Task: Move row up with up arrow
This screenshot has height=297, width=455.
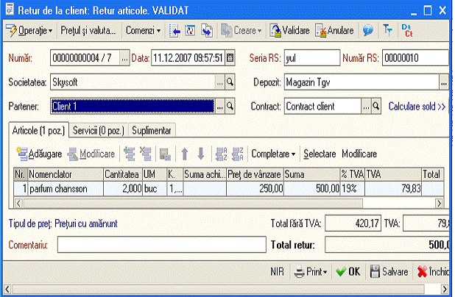Action: (x=185, y=154)
